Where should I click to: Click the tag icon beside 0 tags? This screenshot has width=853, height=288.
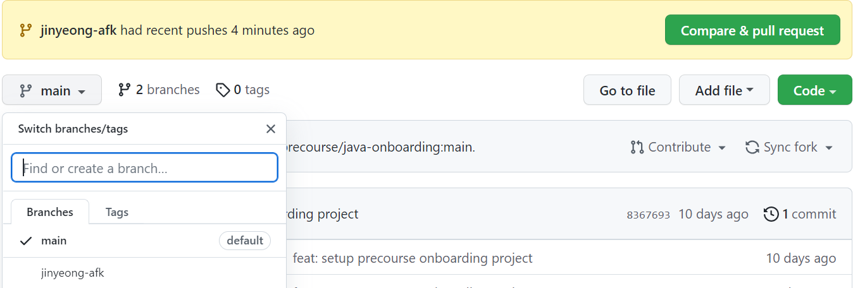[223, 90]
